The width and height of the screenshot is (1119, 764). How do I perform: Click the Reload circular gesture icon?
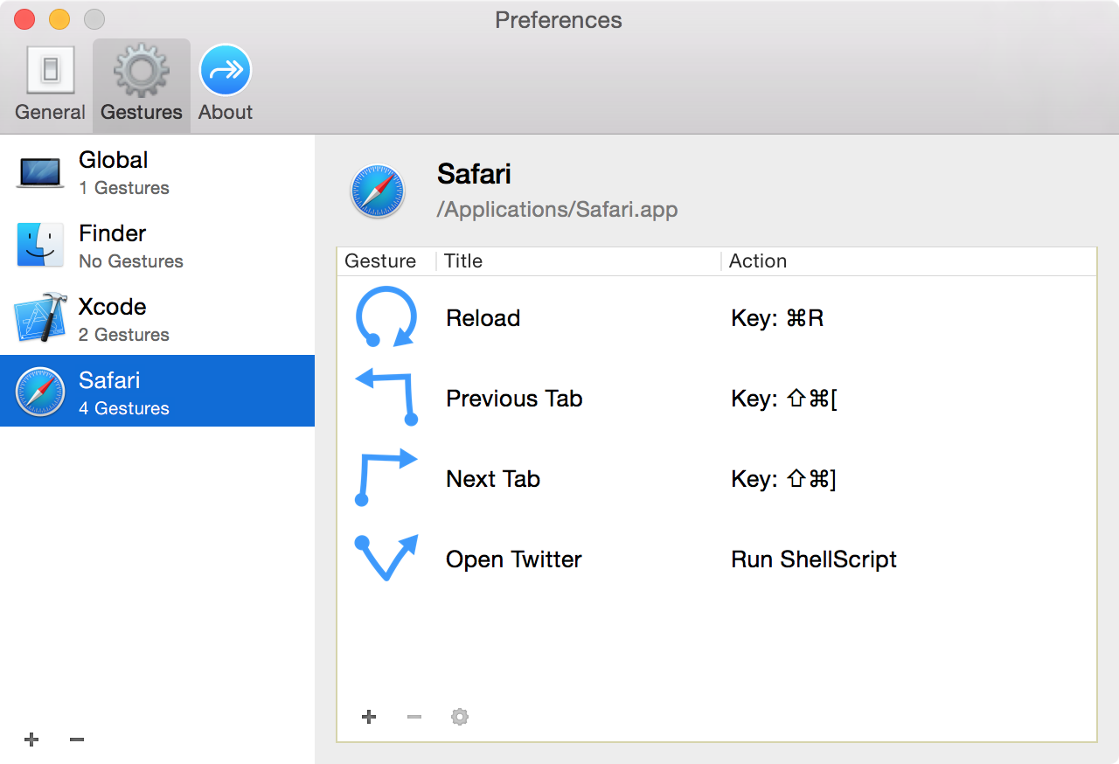click(386, 317)
